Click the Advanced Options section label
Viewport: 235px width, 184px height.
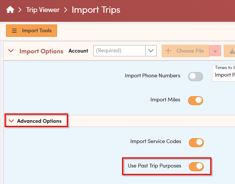pyautogui.click(x=39, y=121)
